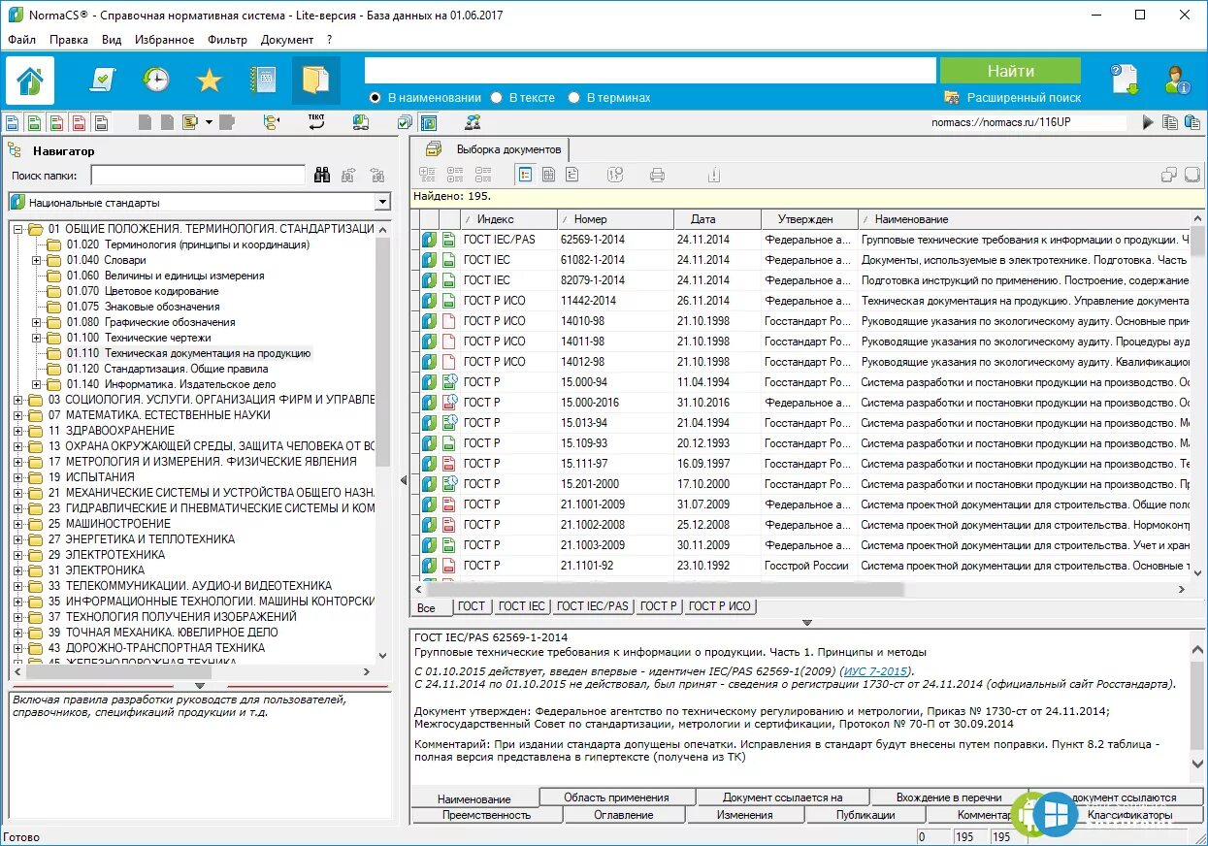Screen dimensions: 1208x846
Task: Sort by the 'Номер' column header
Action: tap(616, 219)
